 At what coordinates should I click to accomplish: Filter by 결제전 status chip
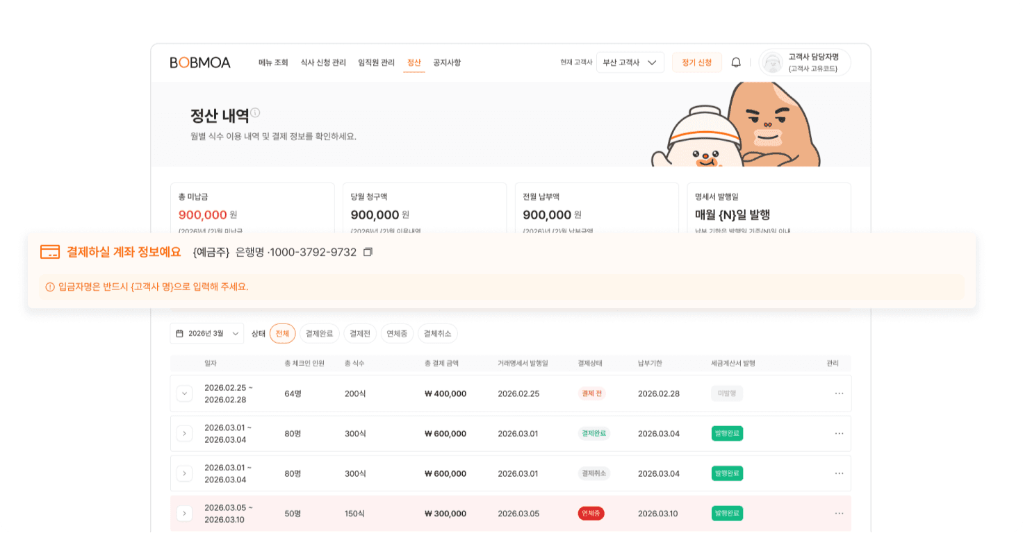360,333
